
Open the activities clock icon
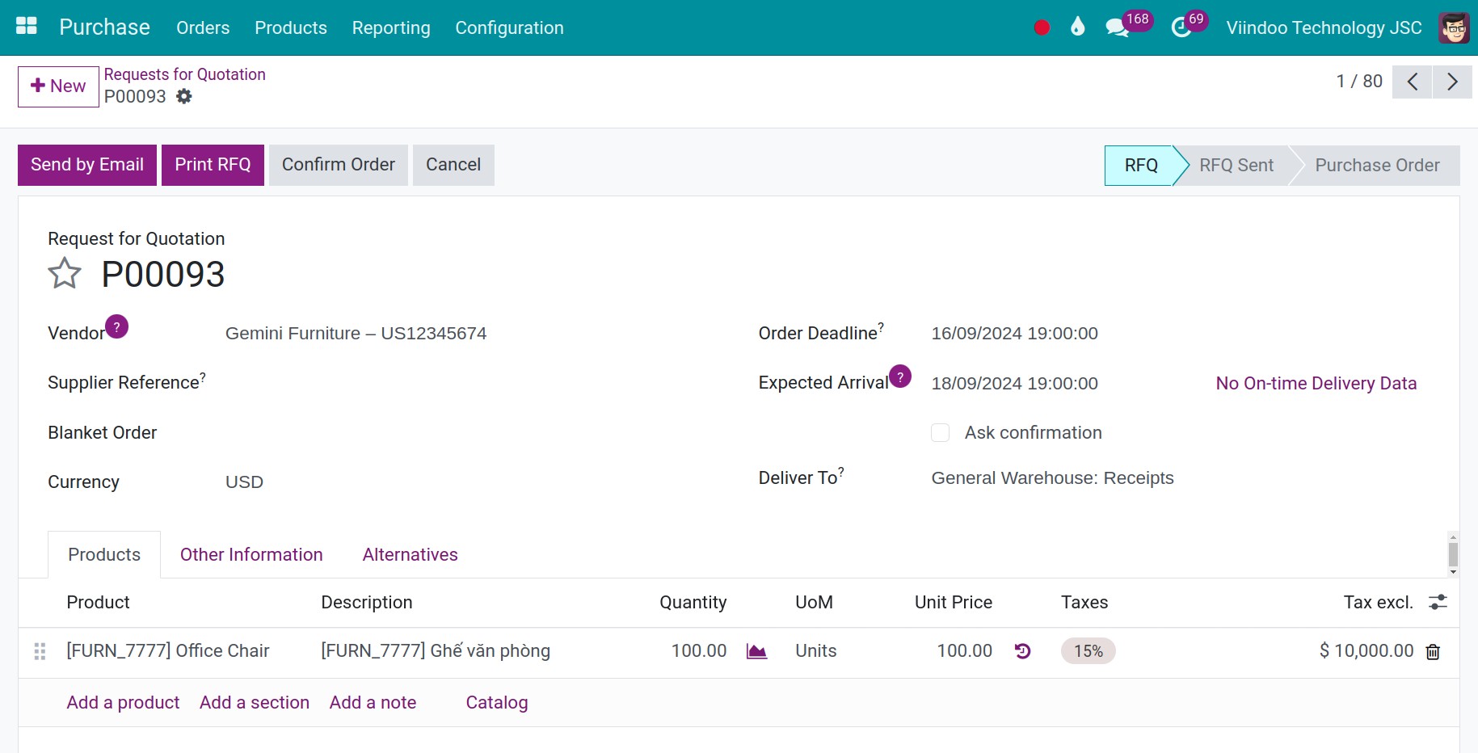1181,27
